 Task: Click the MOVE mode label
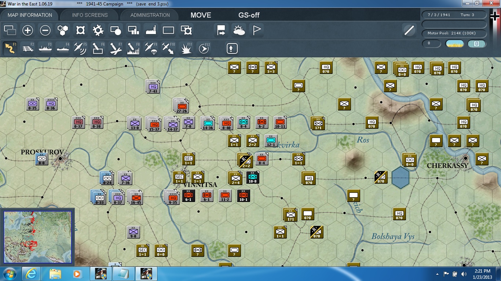[201, 15]
